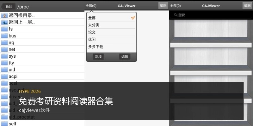Click the fs folder icon
This screenshot has width=253, height=126.
point(4,29)
